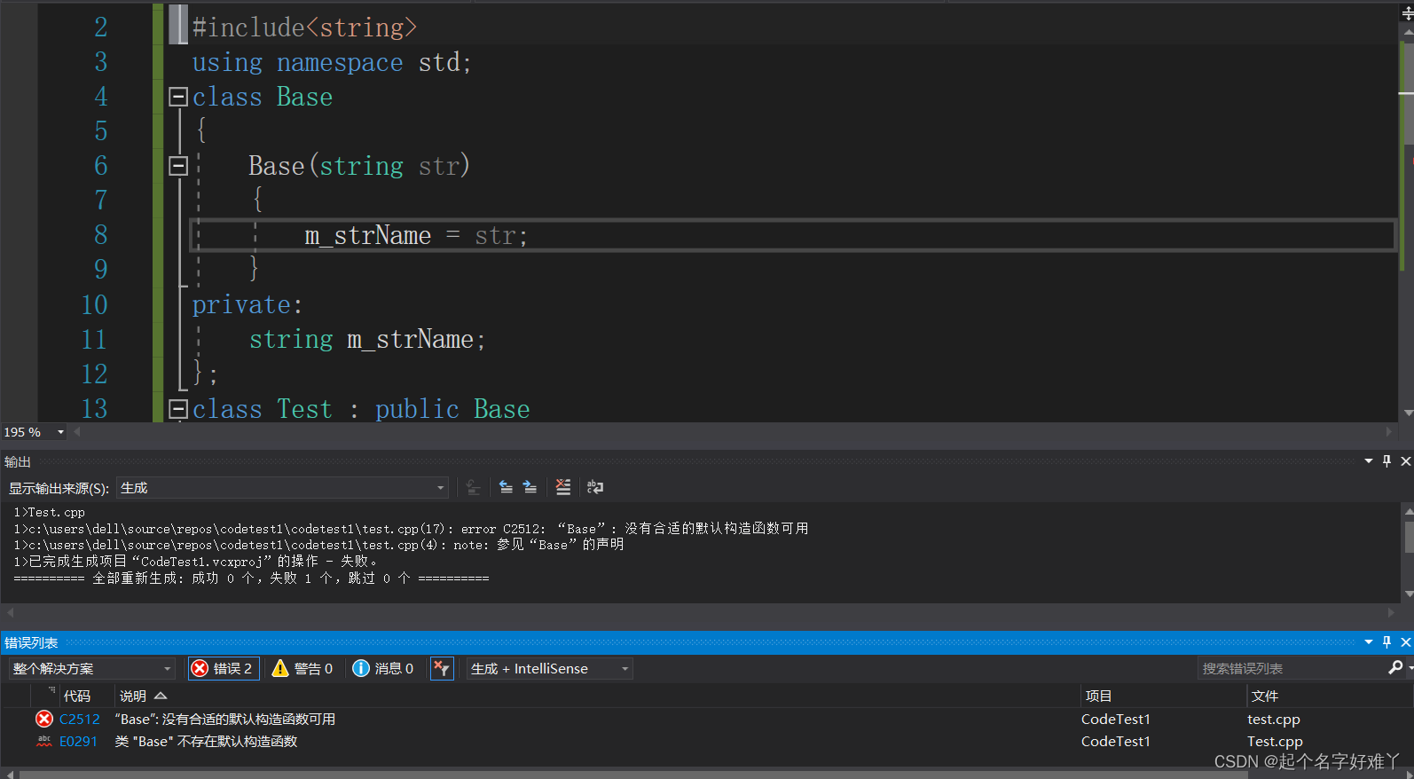Collapse the Base constructor block at line 6

(x=178, y=166)
